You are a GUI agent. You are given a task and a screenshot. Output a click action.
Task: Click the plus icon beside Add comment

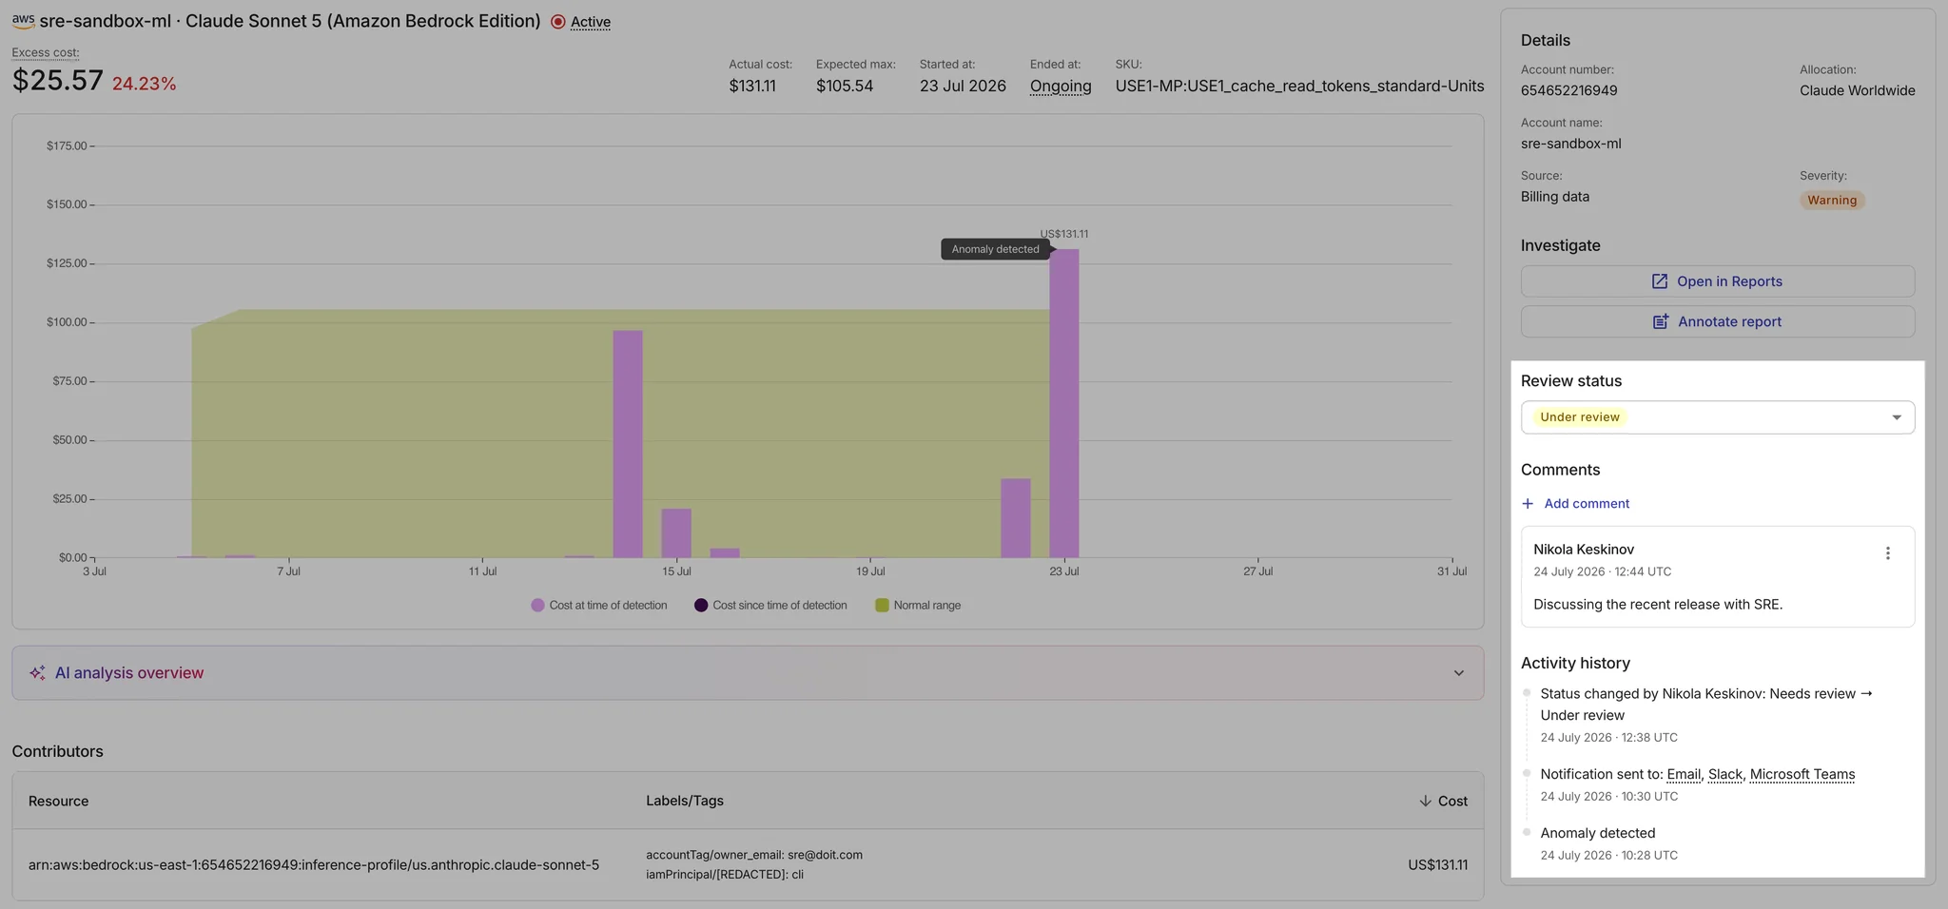click(1528, 504)
